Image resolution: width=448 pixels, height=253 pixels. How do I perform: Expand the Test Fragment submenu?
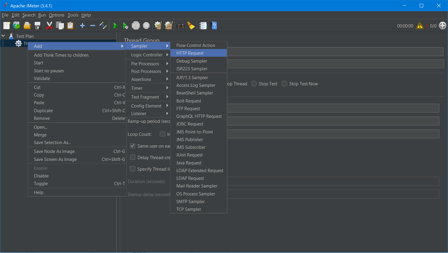pos(148,97)
